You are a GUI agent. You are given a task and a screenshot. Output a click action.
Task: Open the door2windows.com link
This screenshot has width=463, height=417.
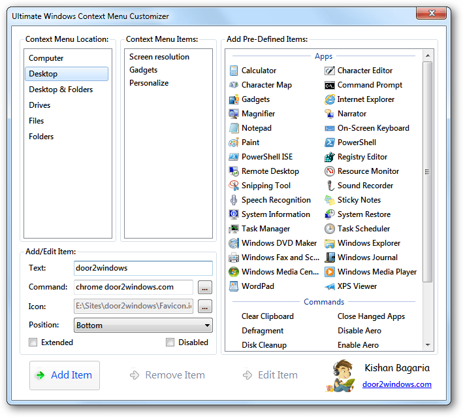point(397,384)
